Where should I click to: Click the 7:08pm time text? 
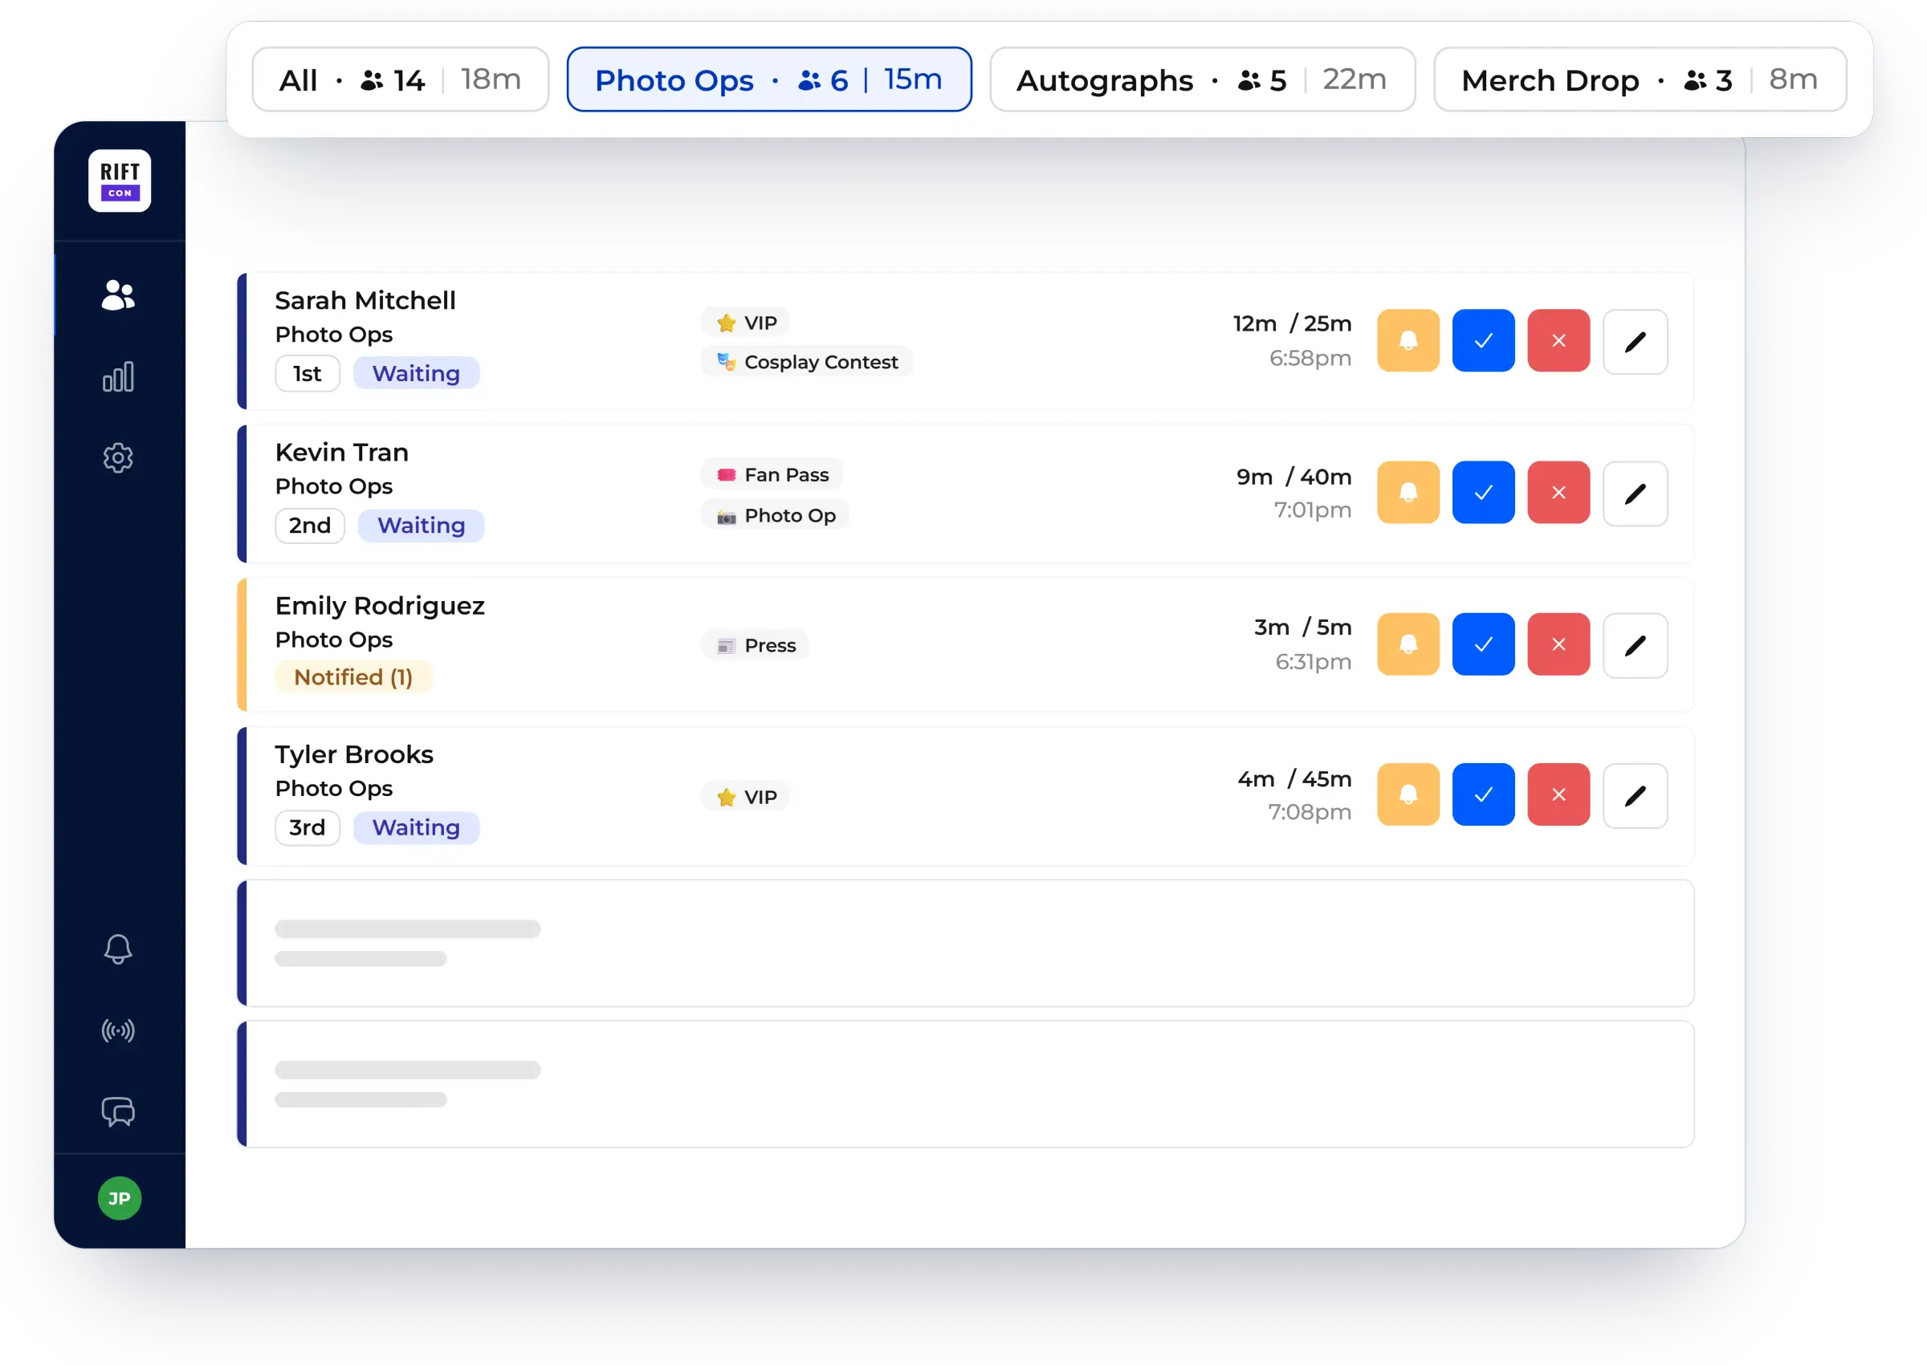1309,812
